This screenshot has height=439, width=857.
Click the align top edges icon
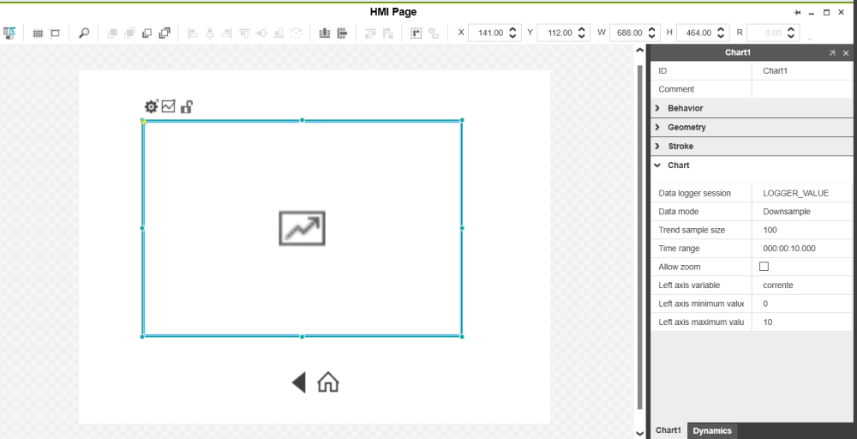pos(244,33)
